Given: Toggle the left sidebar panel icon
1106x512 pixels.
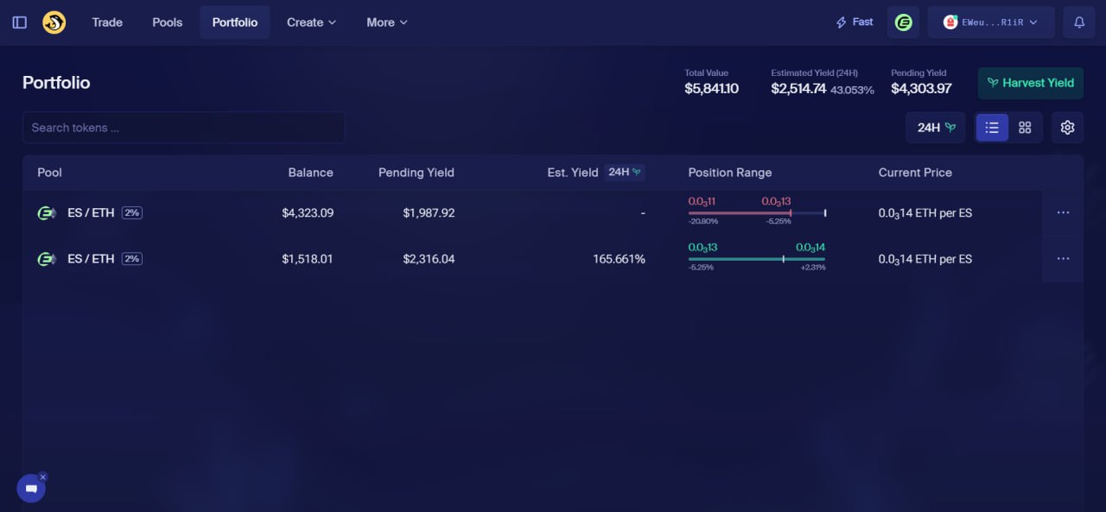Looking at the screenshot, I should point(20,22).
